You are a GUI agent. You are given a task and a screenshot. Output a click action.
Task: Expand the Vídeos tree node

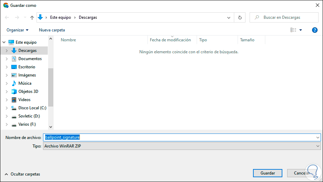[x=6, y=100]
